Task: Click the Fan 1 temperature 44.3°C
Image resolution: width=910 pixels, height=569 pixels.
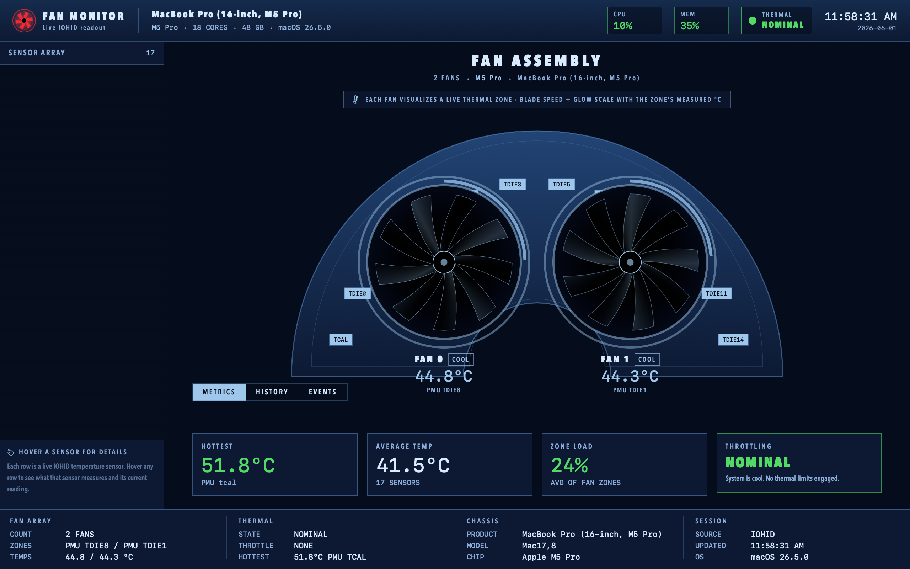Action: (x=630, y=376)
